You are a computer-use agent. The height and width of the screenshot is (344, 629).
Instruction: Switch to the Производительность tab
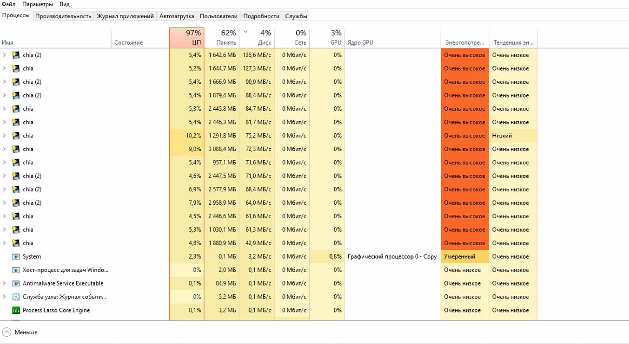[x=64, y=16]
